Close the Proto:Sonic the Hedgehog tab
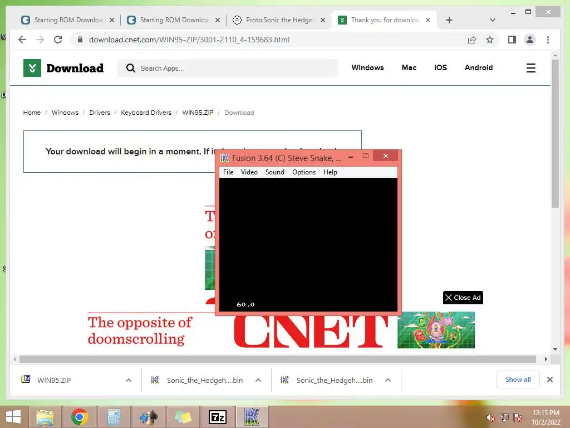Viewport: 570px width, 428px height. coord(322,20)
